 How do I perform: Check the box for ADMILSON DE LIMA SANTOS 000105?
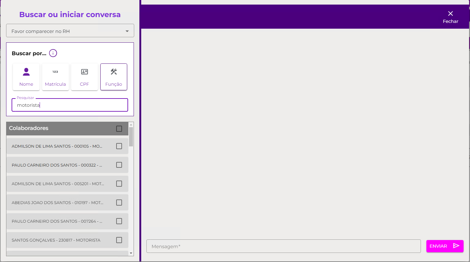click(119, 146)
